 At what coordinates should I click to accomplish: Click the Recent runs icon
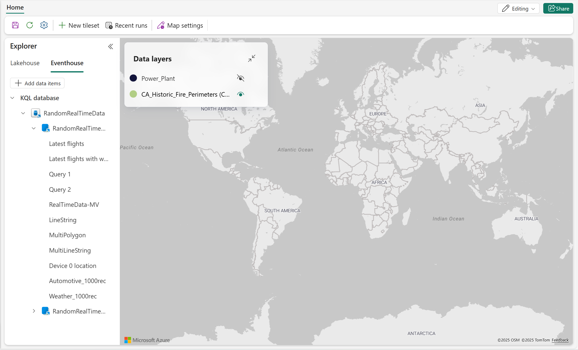pos(109,25)
